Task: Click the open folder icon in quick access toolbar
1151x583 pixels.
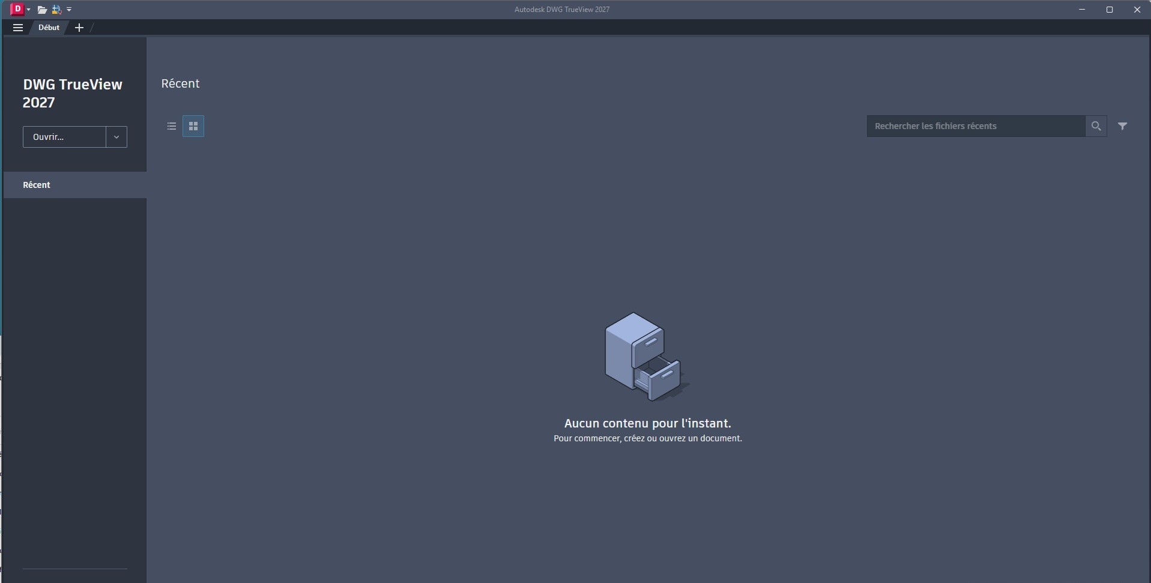Action: pyautogui.click(x=42, y=10)
